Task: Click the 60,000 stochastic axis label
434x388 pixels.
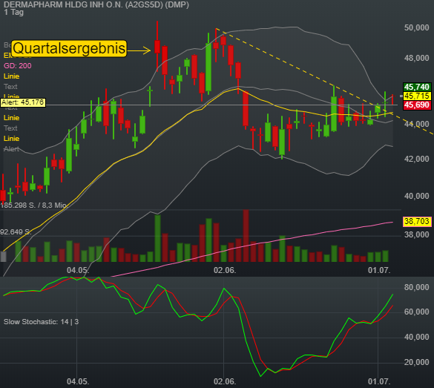Action: point(416,312)
